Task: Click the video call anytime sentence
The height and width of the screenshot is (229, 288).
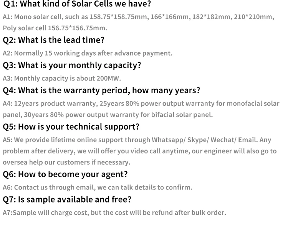Action: tap(140, 151)
